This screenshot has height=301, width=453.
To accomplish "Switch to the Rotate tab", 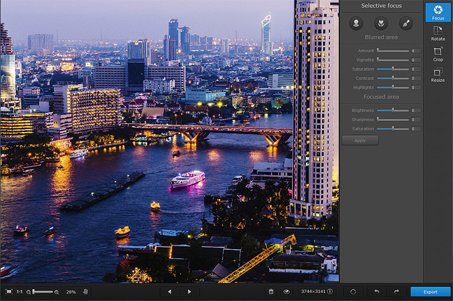I will click(x=438, y=33).
